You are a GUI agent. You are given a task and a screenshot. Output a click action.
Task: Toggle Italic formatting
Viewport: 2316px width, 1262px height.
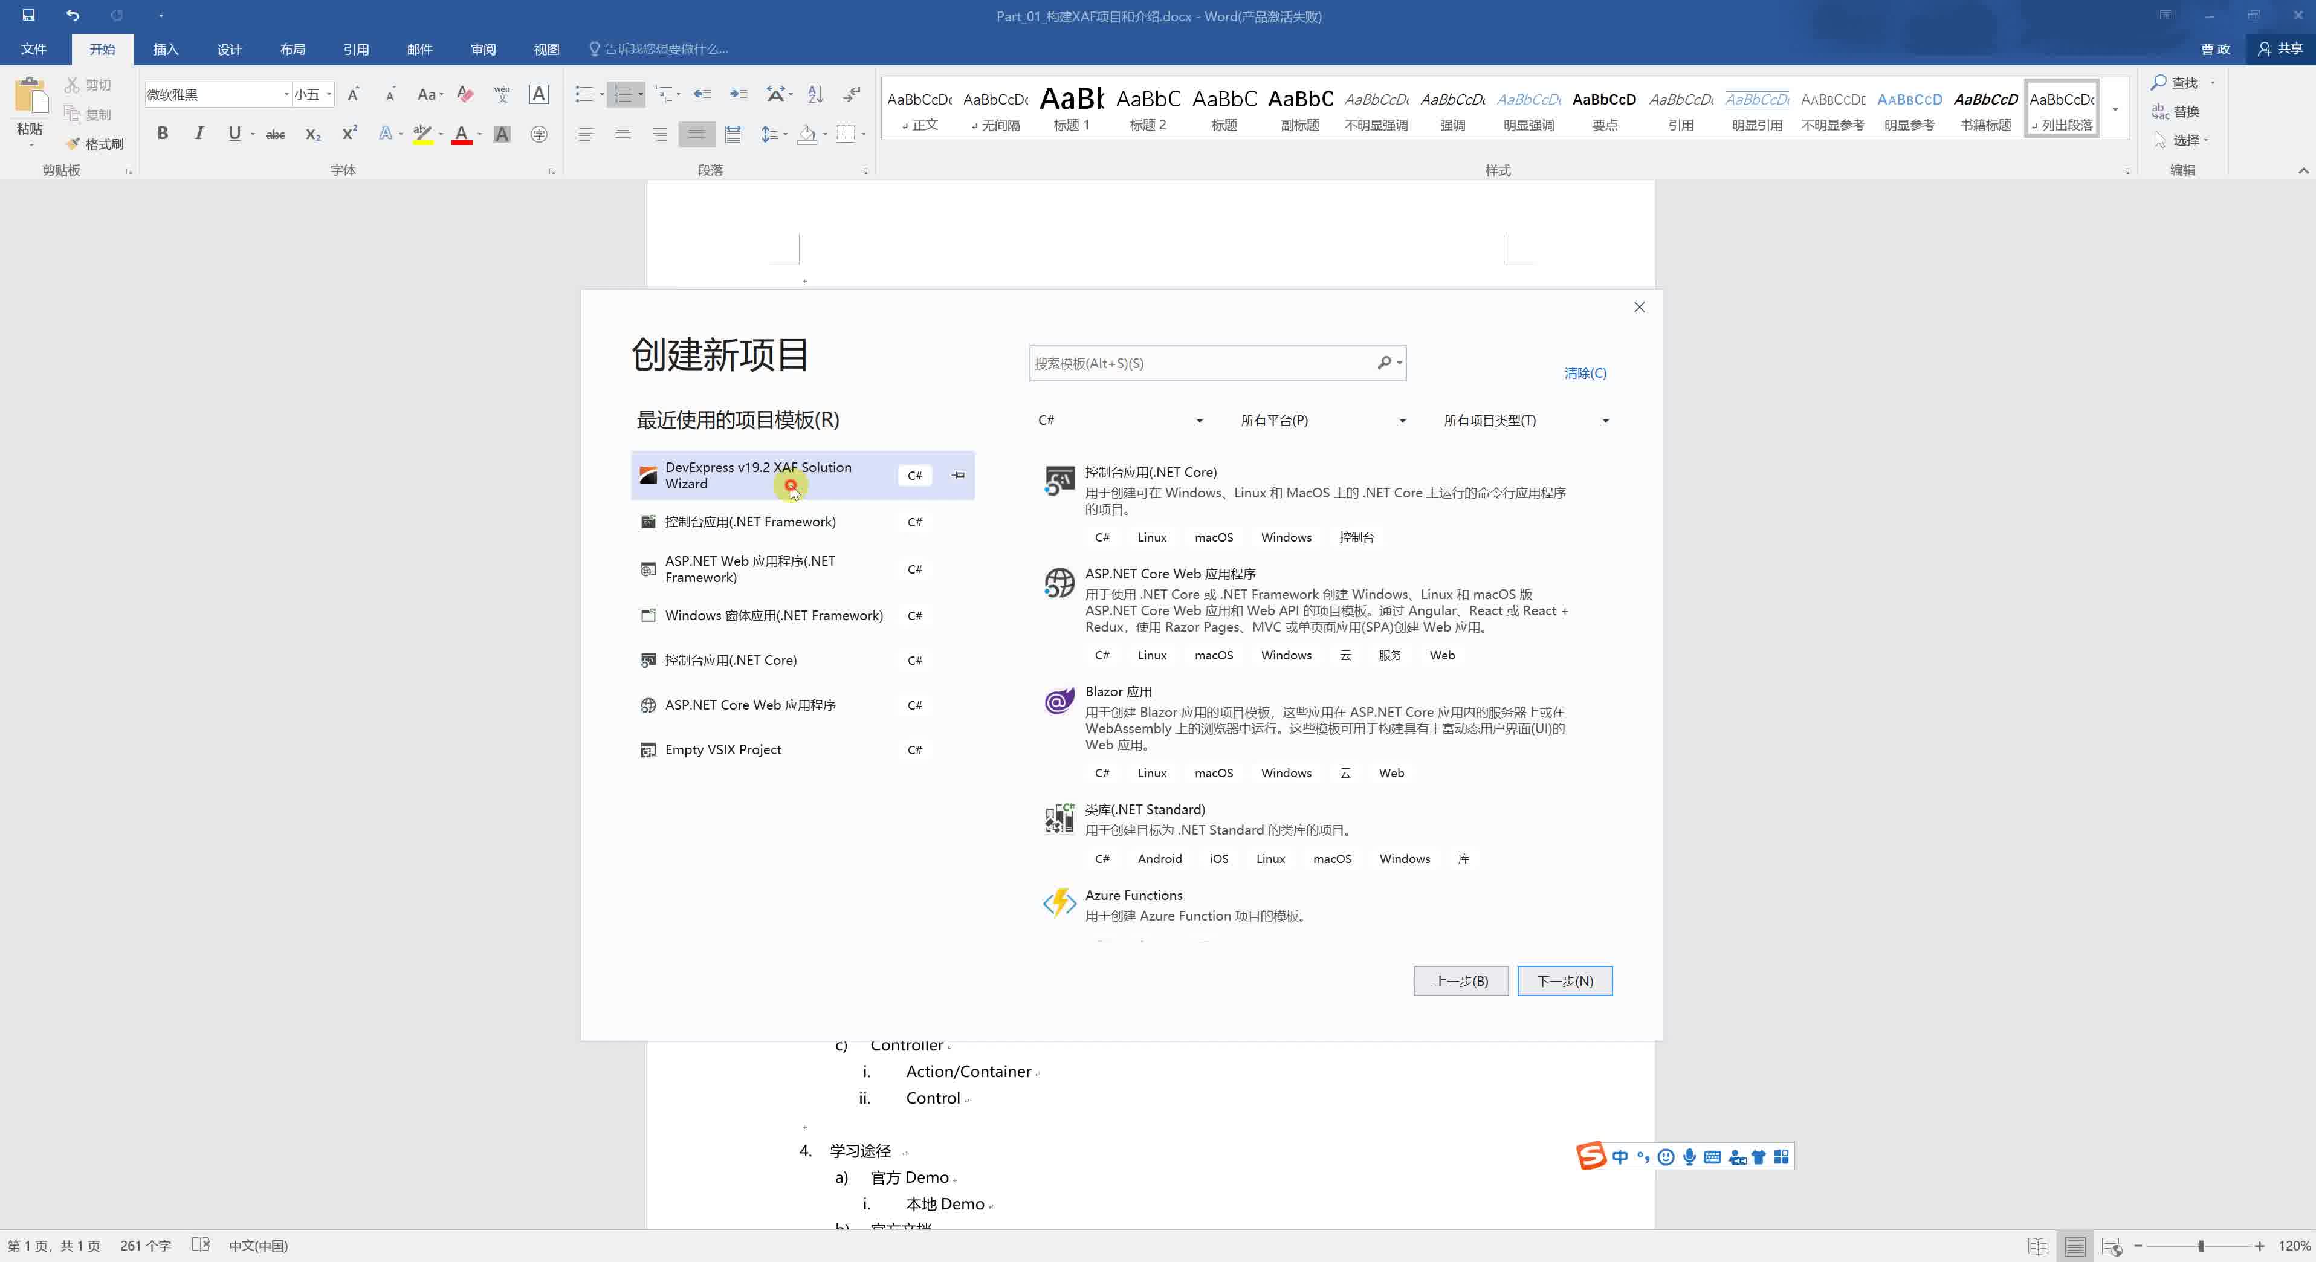pyautogui.click(x=199, y=134)
